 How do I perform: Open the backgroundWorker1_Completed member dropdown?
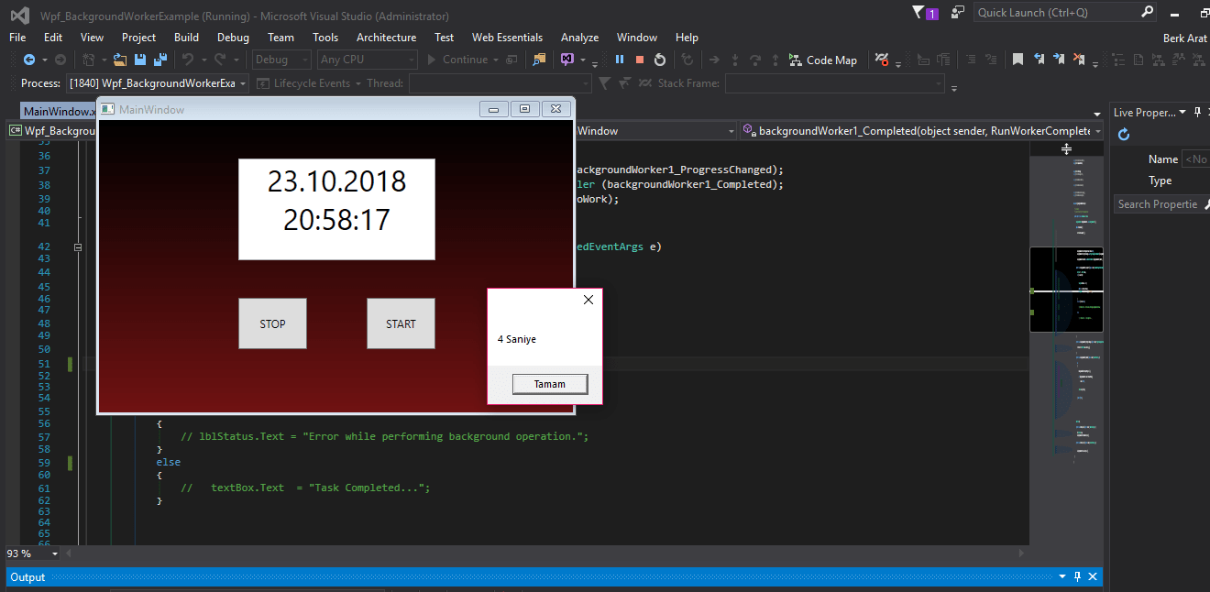tap(921, 131)
